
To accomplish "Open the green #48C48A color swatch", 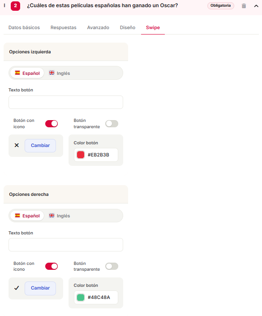I will pos(81,297).
